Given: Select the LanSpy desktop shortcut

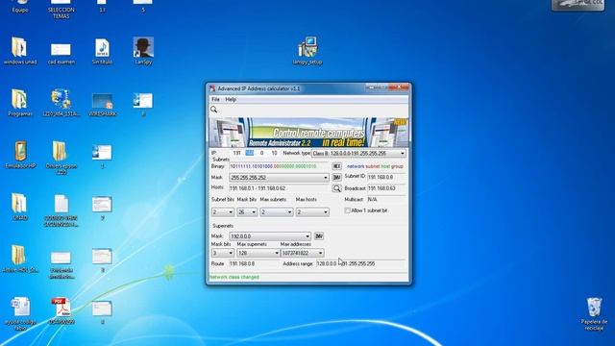Looking at the screenshot, I should [x=143, y=51].
